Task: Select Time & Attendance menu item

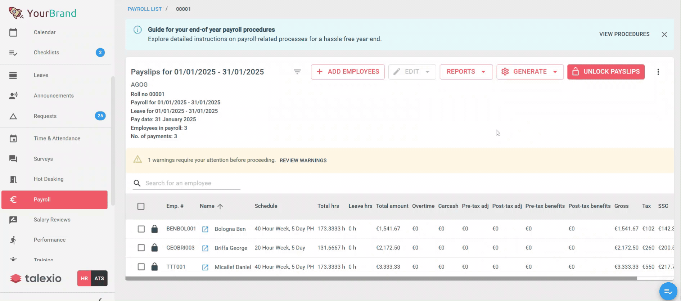Action: tap(55, 139)
